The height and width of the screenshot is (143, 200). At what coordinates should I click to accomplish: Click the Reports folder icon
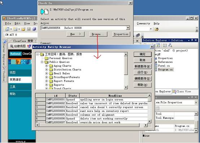coord(51,85)
